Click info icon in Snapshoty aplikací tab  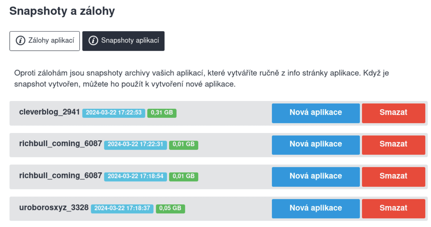pyautogui.click(x=93, y=40)
